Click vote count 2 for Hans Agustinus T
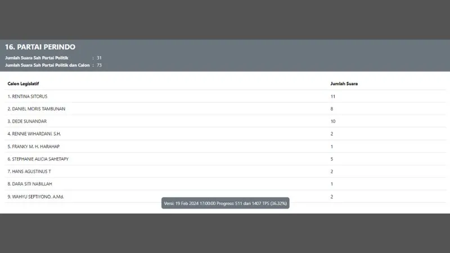 (332, 171)
